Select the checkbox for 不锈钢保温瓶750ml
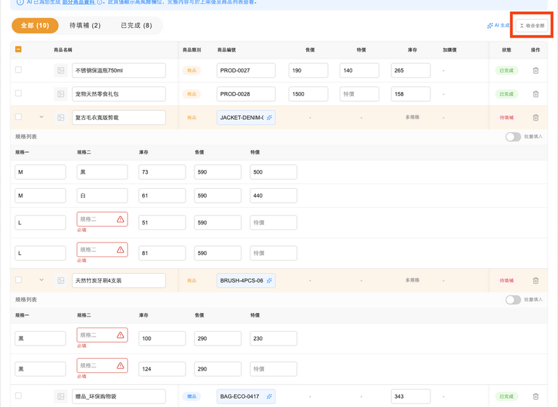This screenshot has width=558, height=407. (17, 70)
